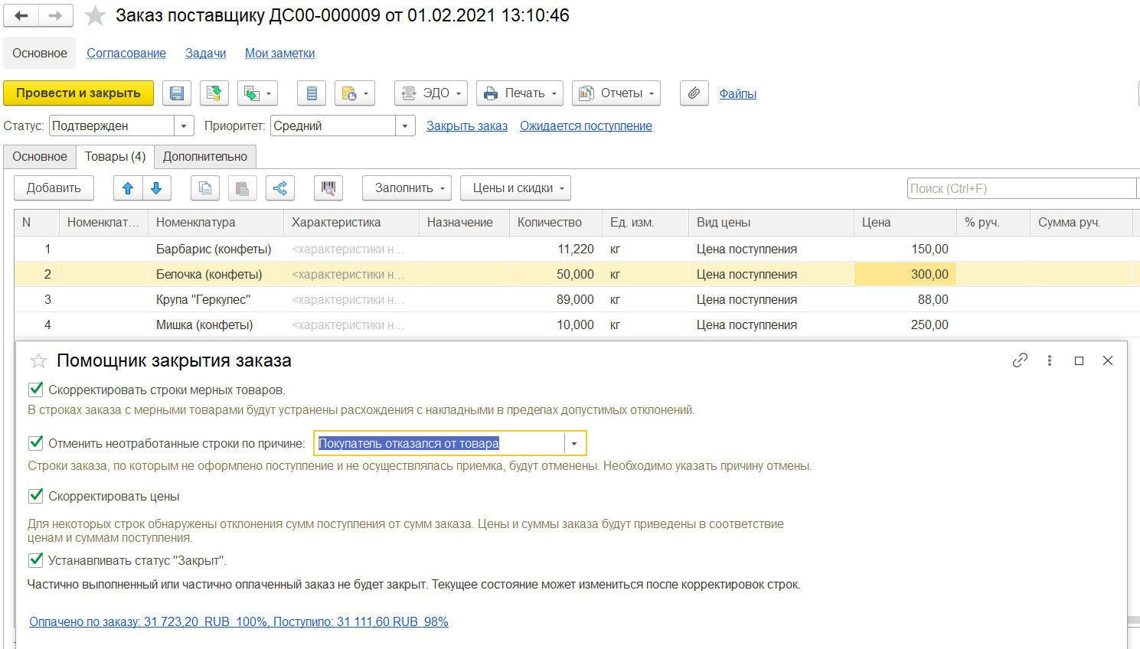Sort by the Количество column header
1140x649 pixels.
[x=555, y=222]
